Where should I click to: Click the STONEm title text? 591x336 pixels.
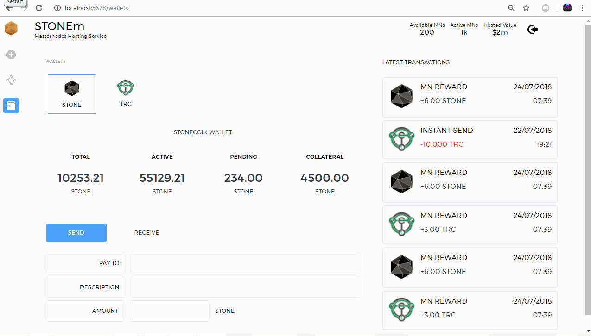[x=59, y=26]
